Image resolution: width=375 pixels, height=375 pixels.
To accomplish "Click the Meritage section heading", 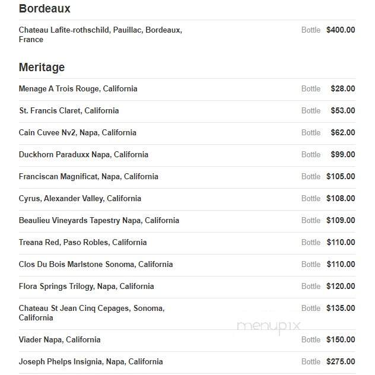I will pyautogui.click(x=42, y=67).
